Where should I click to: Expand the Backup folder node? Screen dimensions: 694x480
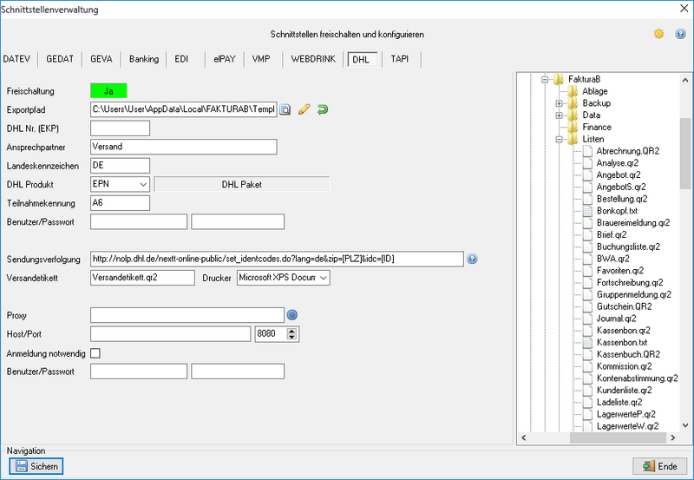click(x=559, y=103)
